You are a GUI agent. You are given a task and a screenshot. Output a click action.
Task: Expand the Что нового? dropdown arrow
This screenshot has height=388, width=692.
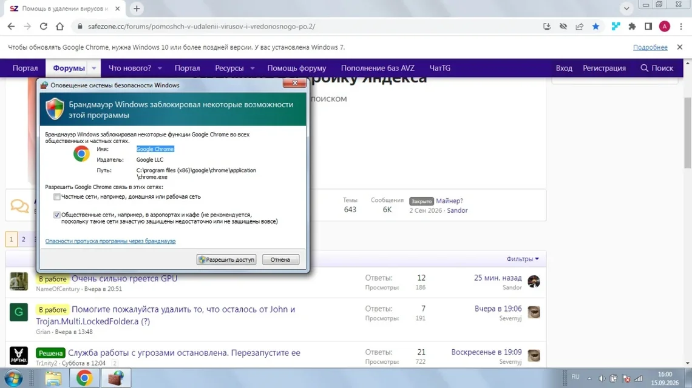(160, 68)
